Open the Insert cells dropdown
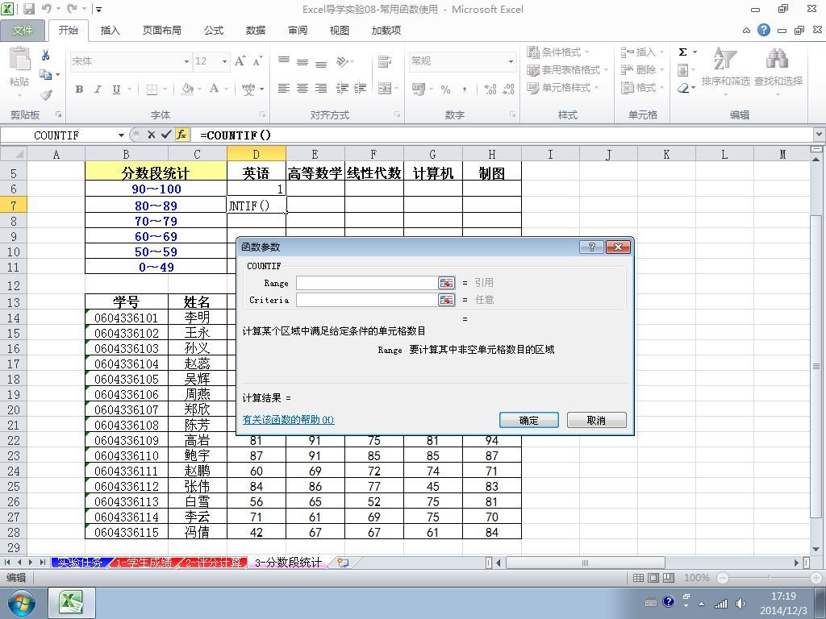This screenshot has width=826, height=619. [x=661, y=52]
